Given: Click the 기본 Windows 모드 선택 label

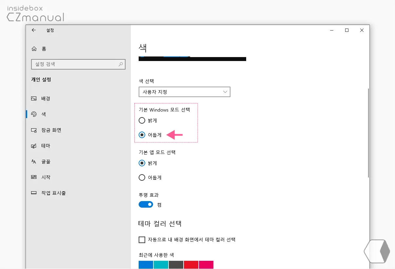Looking at the screenshot, I should pyautogui.click(x=164, y=110).
